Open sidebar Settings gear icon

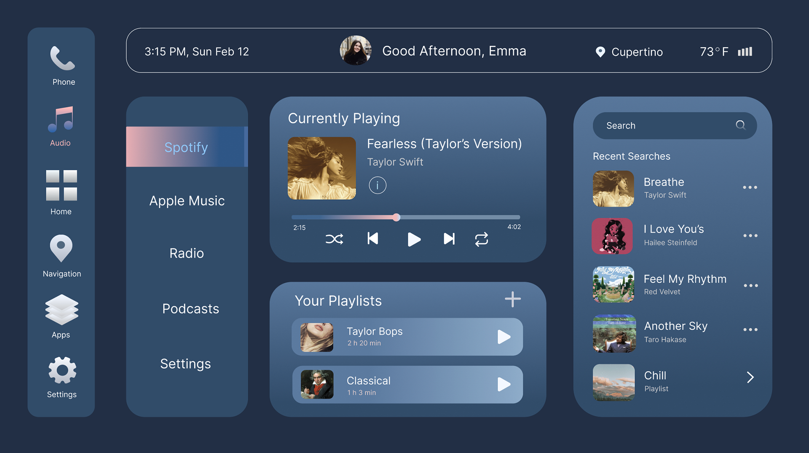tap(62, 370)
